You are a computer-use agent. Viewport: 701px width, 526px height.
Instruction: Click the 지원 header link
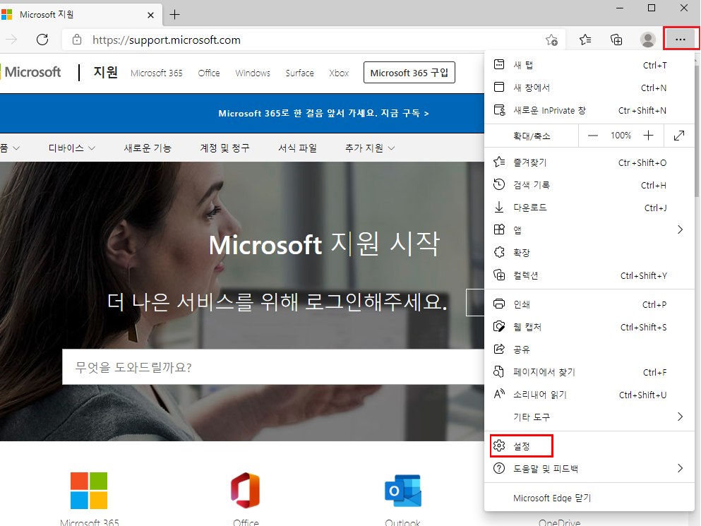pyautogui.click(x=105, y=72)
